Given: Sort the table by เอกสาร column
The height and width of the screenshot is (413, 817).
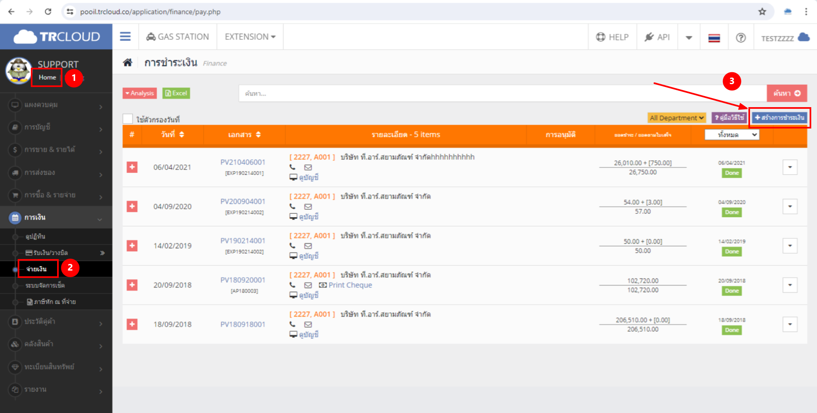Looking at the screenshot, I should [x=244, y=134].
